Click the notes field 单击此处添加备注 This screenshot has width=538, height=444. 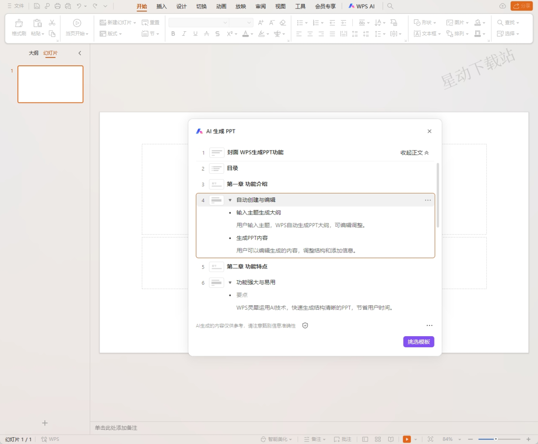pos(116,428)
